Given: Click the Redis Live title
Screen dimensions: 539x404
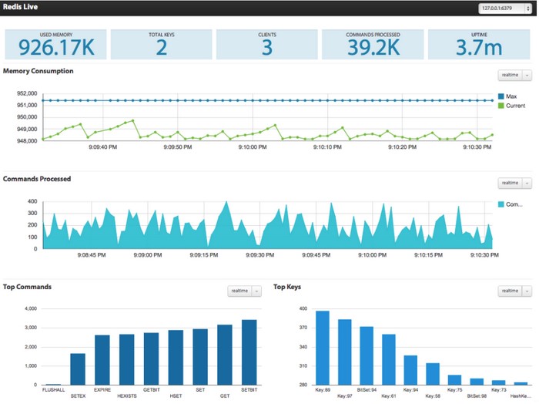Looking at the screenshot, I should pyautogui.click(x=20, y=6).
